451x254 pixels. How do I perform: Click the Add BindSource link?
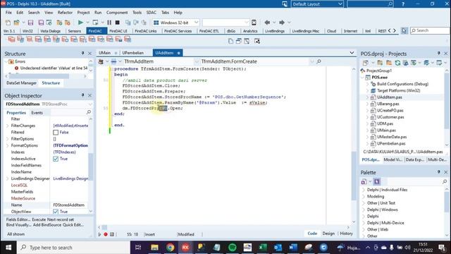pos(47,224)
